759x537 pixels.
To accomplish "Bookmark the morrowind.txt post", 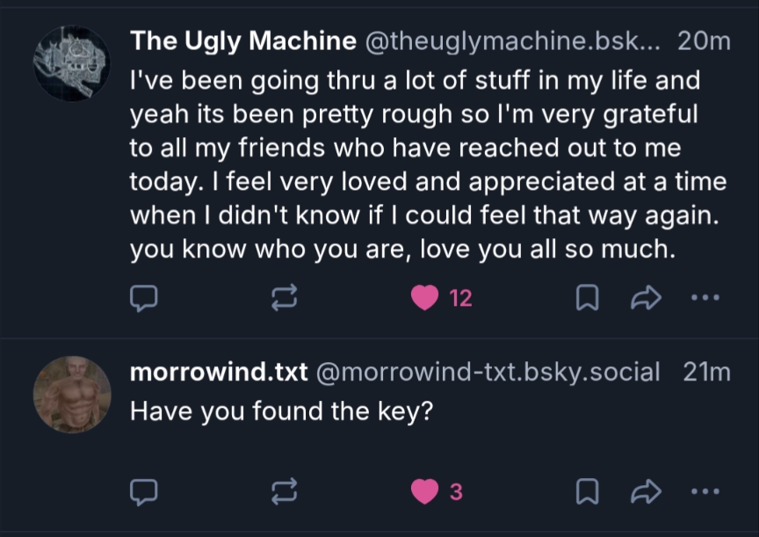I will pos(586,492).
